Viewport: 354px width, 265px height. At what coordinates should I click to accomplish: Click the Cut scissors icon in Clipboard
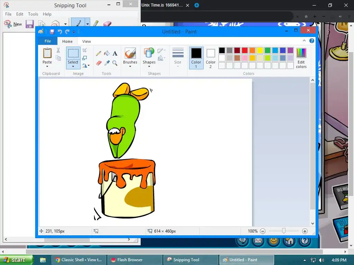tap(58, 50)
